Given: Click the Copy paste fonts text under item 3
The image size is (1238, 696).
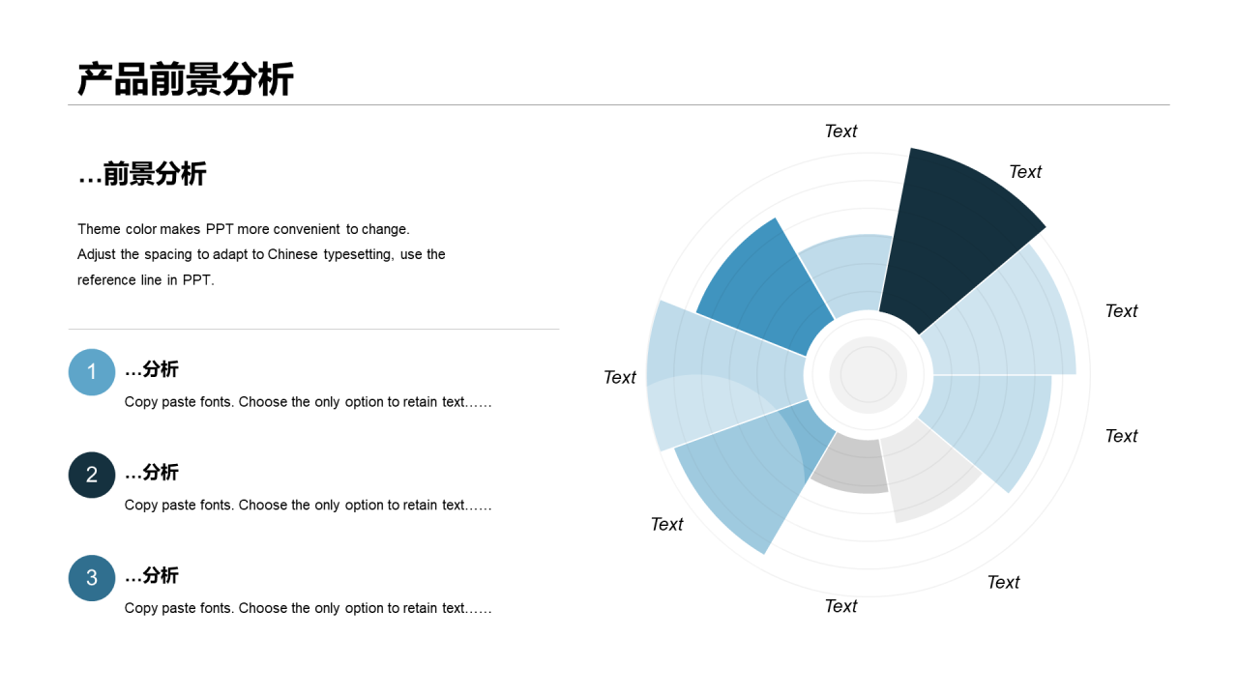Looking at the screenshot, I should [309, 608].
